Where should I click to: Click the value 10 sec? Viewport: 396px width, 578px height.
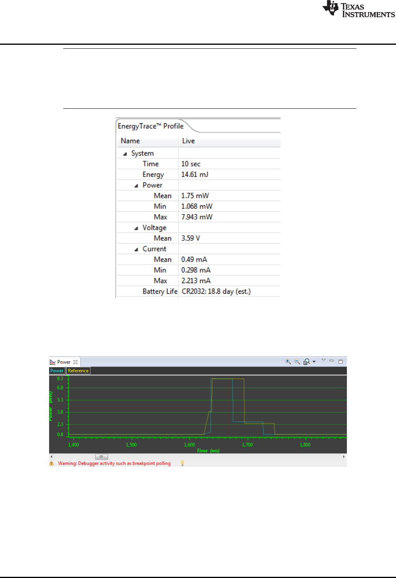click(191, 164)
